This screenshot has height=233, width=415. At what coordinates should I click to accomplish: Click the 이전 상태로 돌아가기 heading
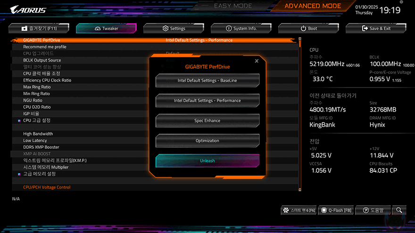333,96
